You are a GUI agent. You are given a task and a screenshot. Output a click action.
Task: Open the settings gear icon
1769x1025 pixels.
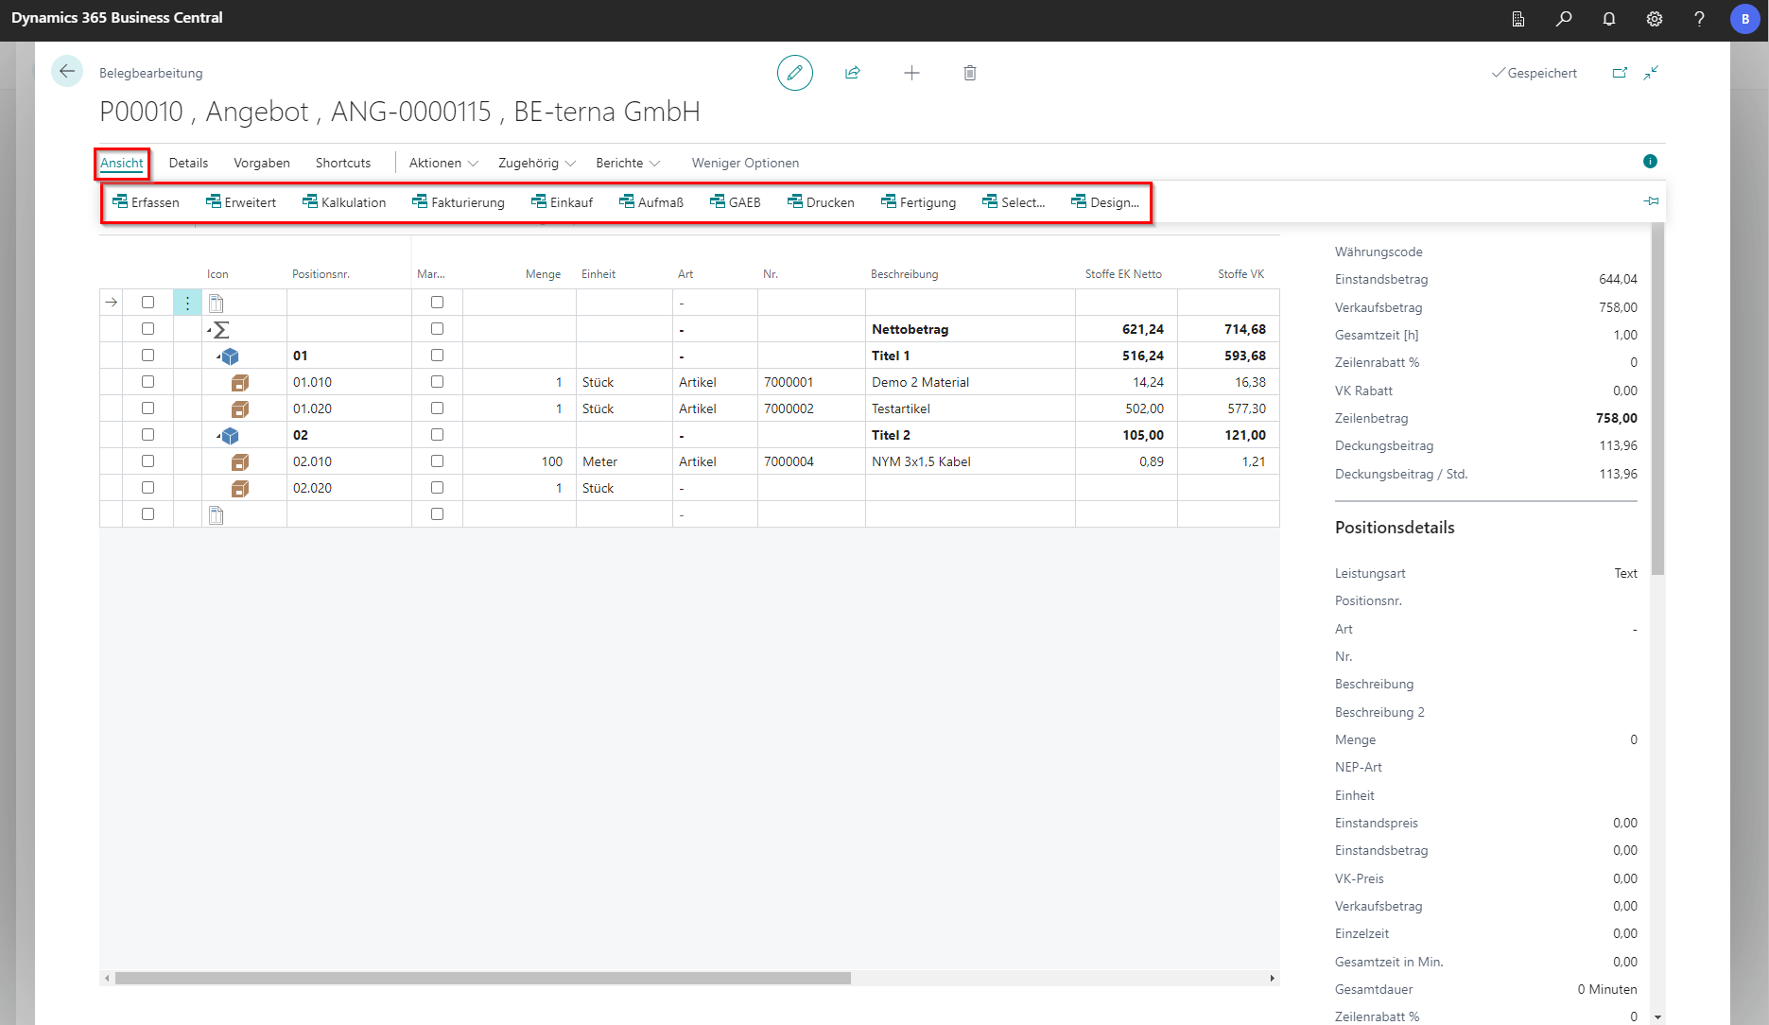pyautogui.click(x=1654, y=19)
